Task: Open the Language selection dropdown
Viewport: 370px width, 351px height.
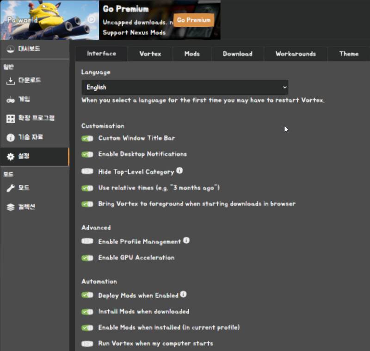Action: pyautogui.click(x=185, y=87)
